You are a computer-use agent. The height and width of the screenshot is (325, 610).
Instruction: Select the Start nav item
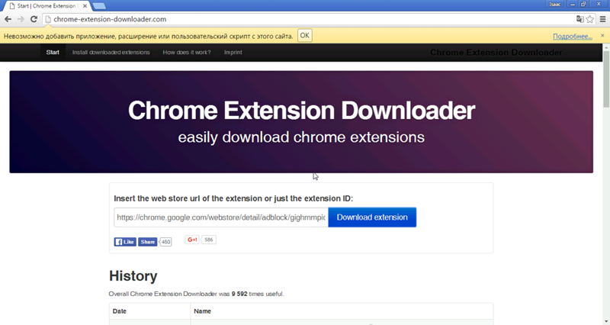(x=53, y=52)
